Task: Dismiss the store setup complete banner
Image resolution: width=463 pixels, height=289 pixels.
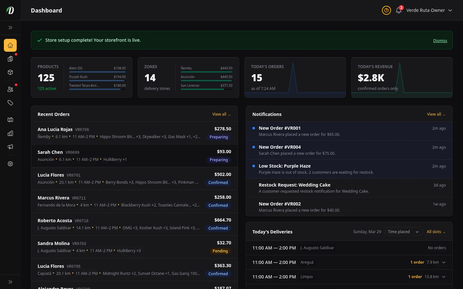Action: point(440,40)
